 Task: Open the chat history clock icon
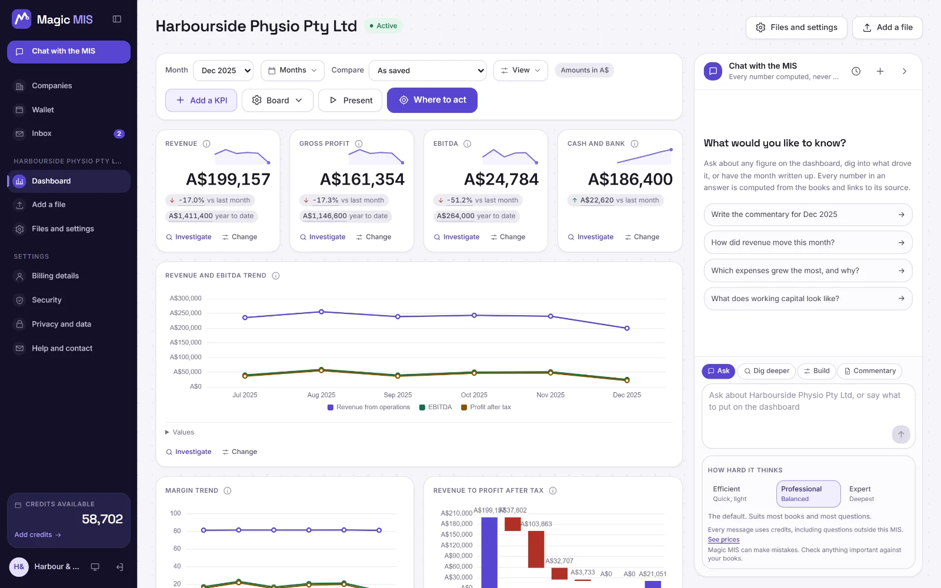(x=856, y=71)
